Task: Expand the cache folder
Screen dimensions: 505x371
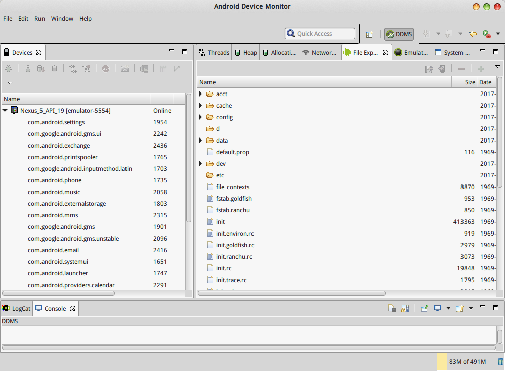Action: (201, 105)
